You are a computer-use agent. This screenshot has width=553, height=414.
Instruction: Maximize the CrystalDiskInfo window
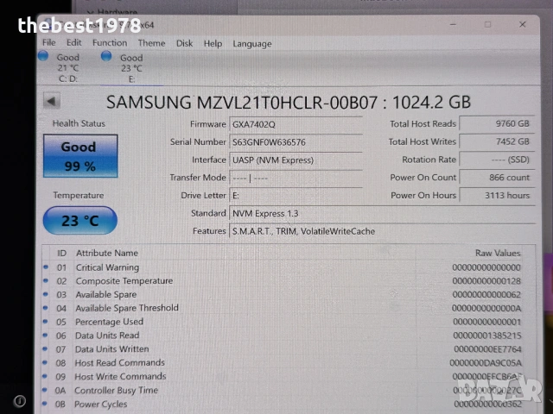487,25
